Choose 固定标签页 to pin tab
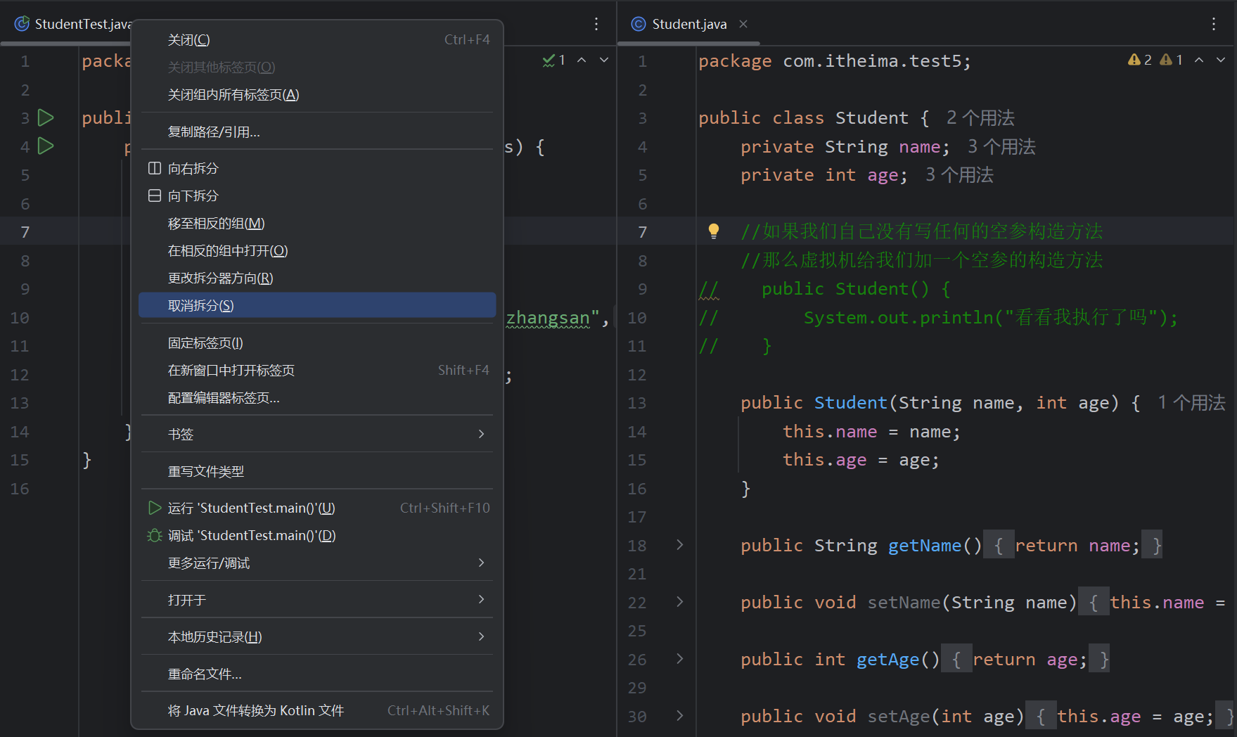 (x=317, y=343)
